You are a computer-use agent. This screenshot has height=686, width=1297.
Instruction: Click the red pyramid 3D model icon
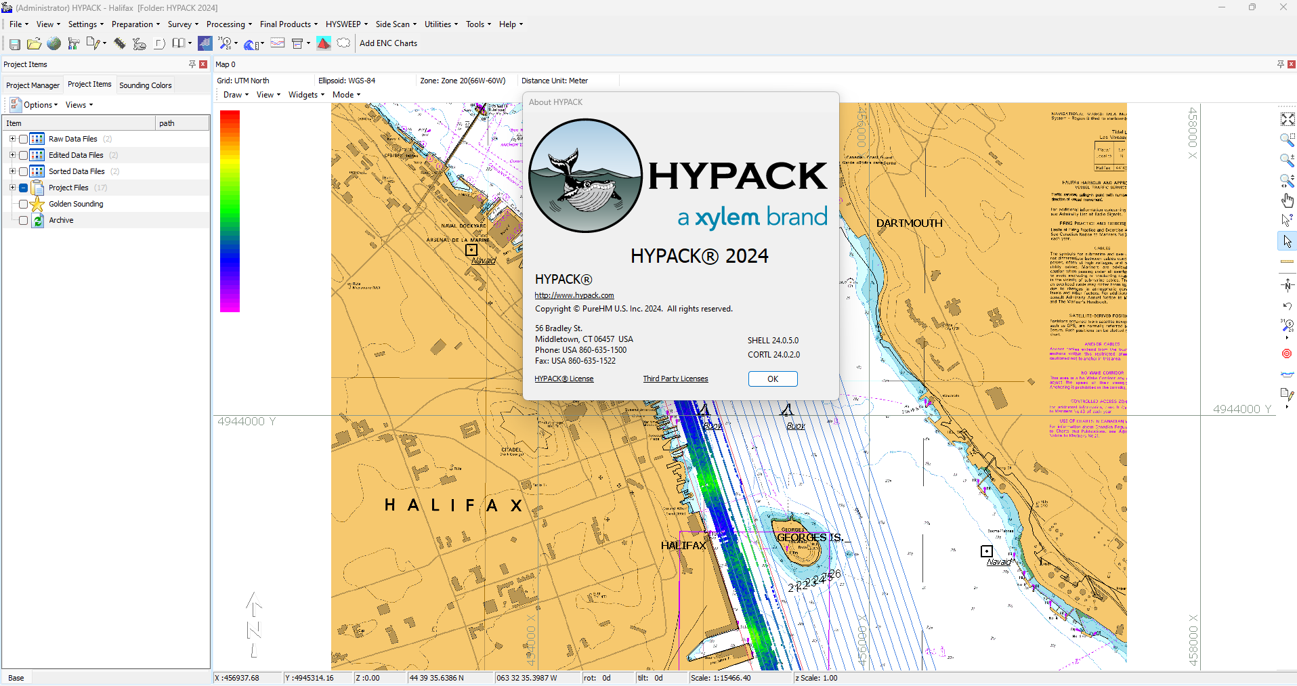pyautogui.click(x=324, y=43)
